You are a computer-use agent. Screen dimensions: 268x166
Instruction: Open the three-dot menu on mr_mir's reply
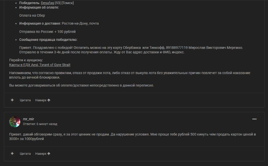pos(254,119)
